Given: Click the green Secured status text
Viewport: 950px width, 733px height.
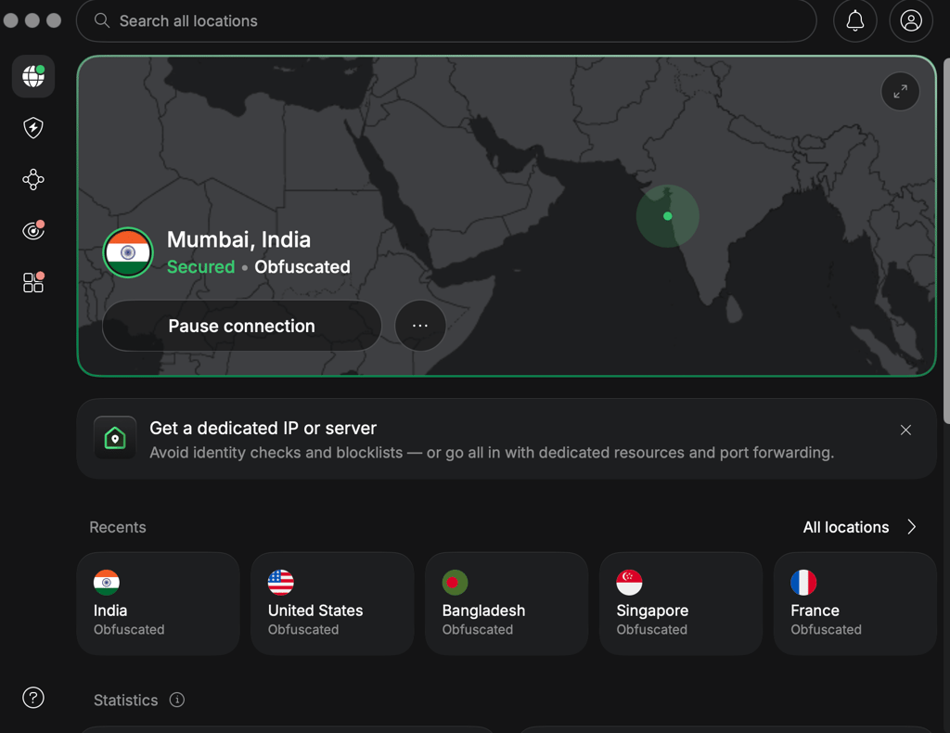Looking at the screenshot, I should (x=200, y=267).
